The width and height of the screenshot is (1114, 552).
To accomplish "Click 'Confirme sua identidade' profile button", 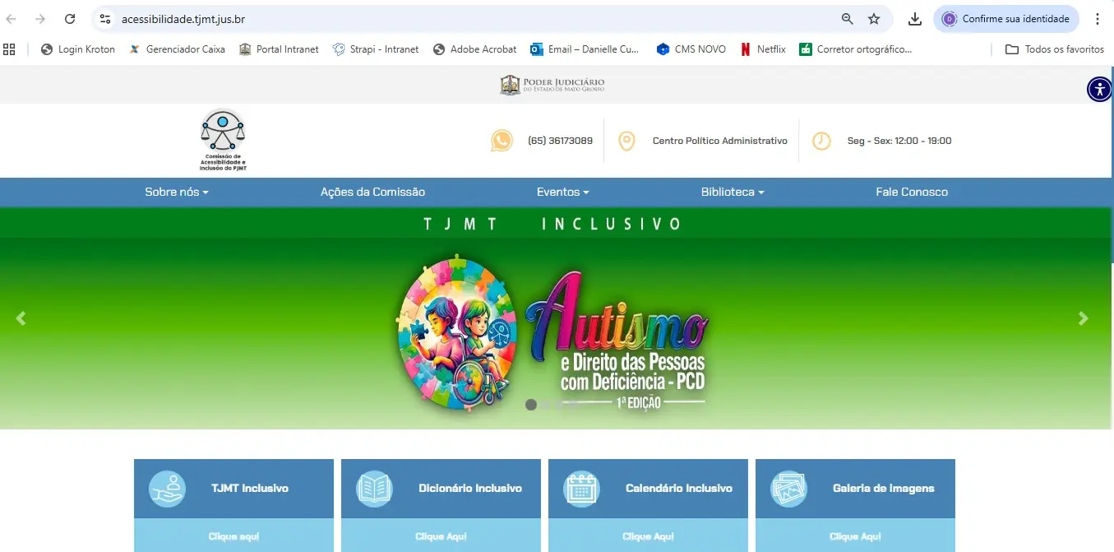I will 1006,19.
